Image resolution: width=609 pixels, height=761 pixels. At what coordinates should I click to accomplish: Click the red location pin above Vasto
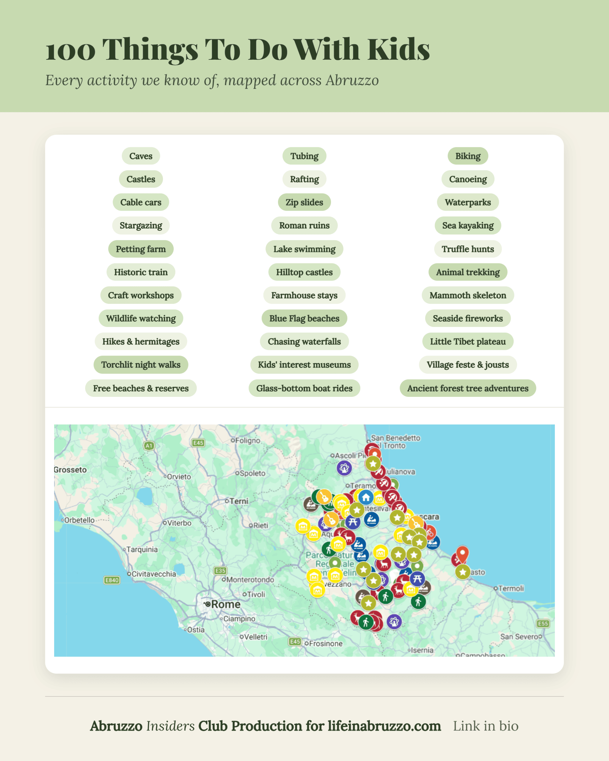[x=462, y=554]
